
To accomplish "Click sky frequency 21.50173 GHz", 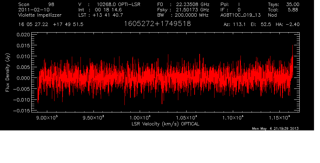I will click(193, 10).
